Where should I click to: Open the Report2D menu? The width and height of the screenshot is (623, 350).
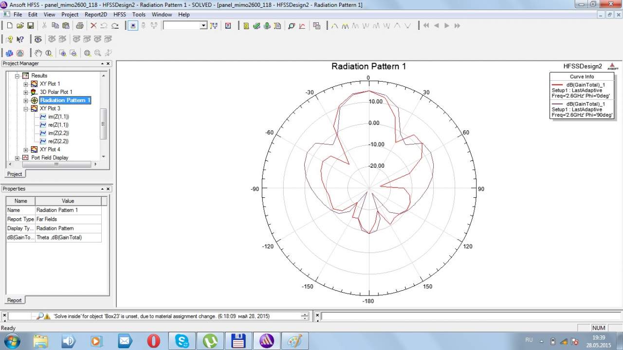coord(96,15)
